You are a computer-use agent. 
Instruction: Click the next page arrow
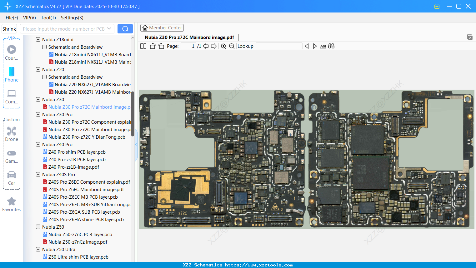click(214, 46)
